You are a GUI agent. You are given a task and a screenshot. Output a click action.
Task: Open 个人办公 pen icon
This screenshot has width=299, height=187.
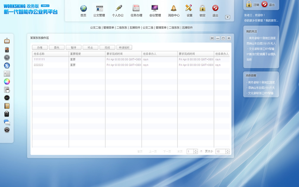119,8
